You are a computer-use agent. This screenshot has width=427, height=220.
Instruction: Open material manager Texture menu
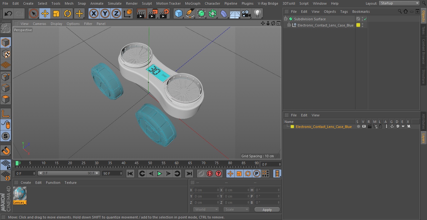(x=70, y=183)
